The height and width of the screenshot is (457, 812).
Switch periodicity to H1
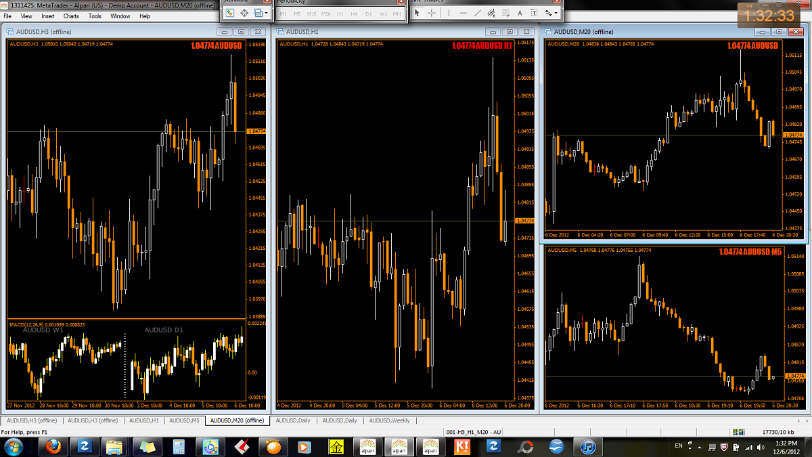click(340, 14)
